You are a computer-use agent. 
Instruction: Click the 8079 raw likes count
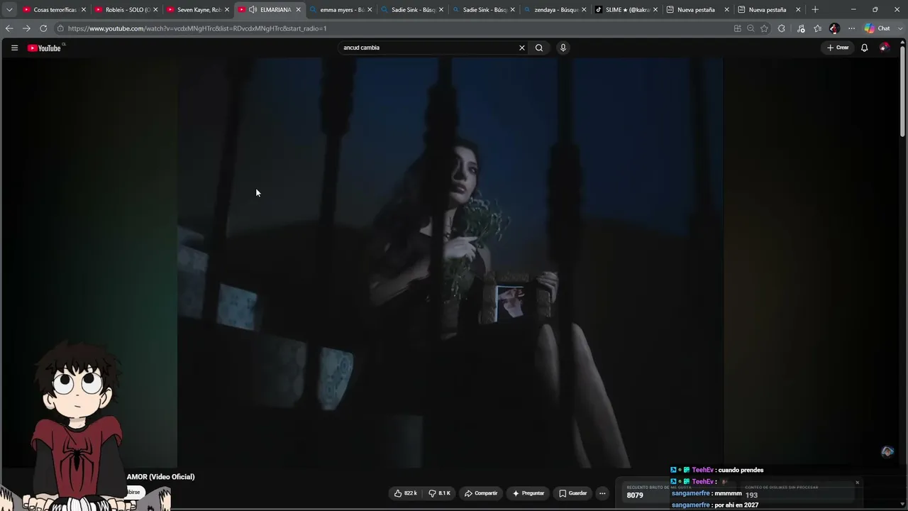(635, 495)
